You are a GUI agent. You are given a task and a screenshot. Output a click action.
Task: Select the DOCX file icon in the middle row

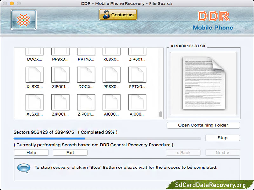pos(86,75)
